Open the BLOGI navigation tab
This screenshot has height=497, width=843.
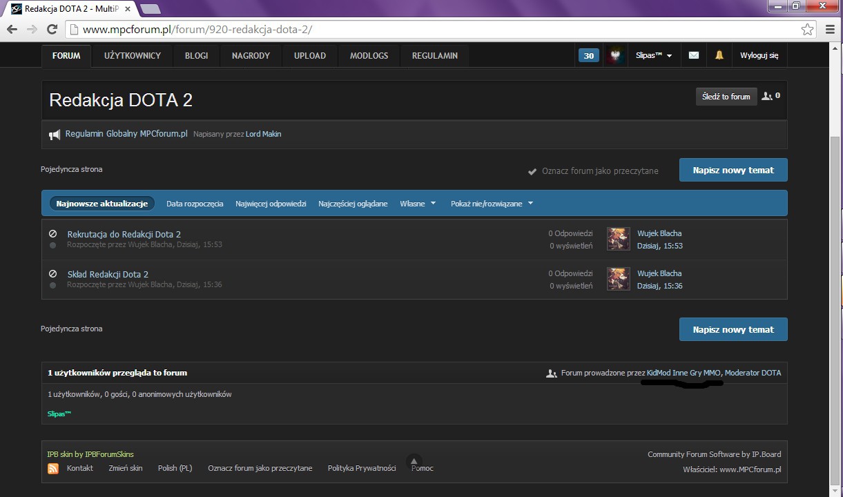pyautogui.click(x=196, y=56)
